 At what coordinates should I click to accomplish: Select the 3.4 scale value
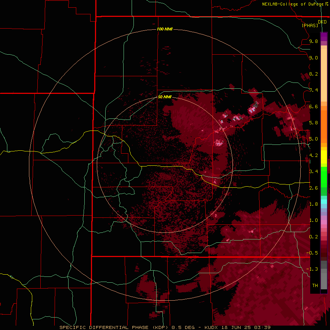(313, 172)
